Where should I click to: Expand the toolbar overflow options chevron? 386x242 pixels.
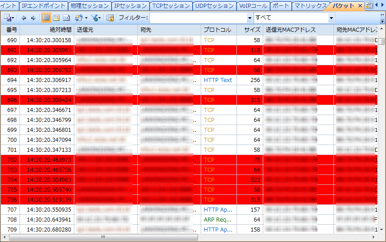tap(383, 18)
